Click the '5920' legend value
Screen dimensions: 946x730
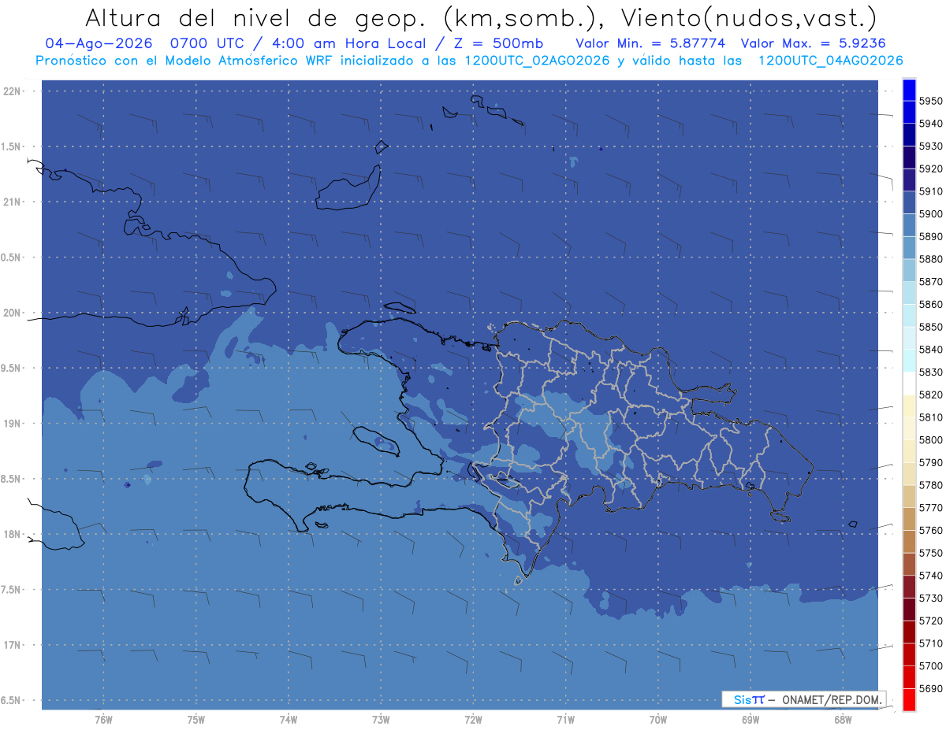pos(931,169)
